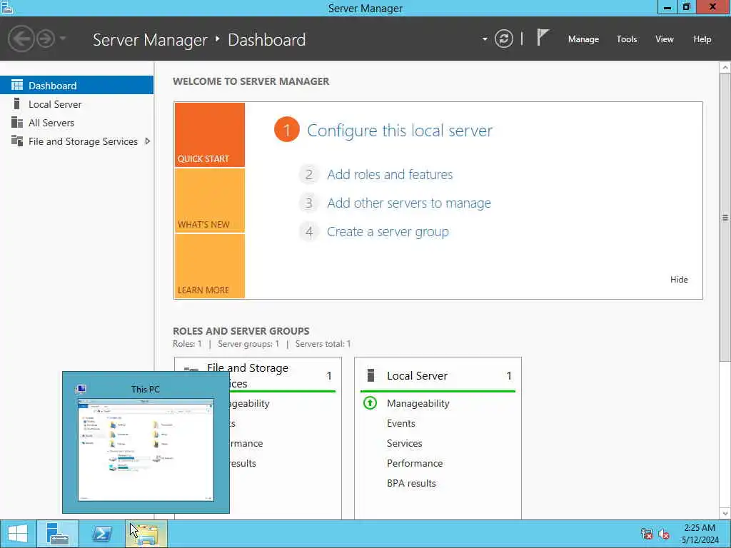Click the forward navigation arrow
Screen dimensions: 731x548
[x=46, y=39]
